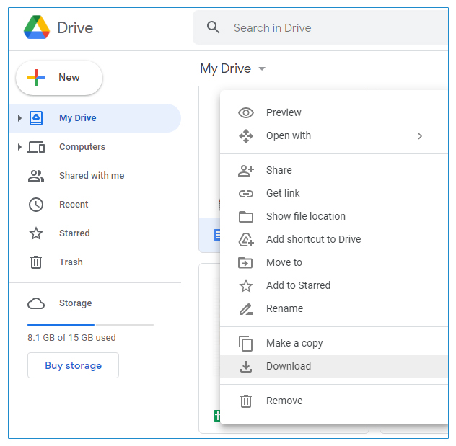Image resolution: width=456 pixels, height=446 pixels.
Task: Choose Open with in the context menu
Action: click(334, 136)
